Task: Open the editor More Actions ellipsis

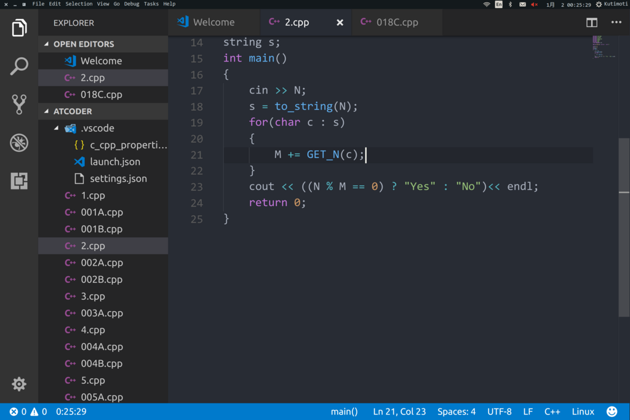Action: pos(616,23)
